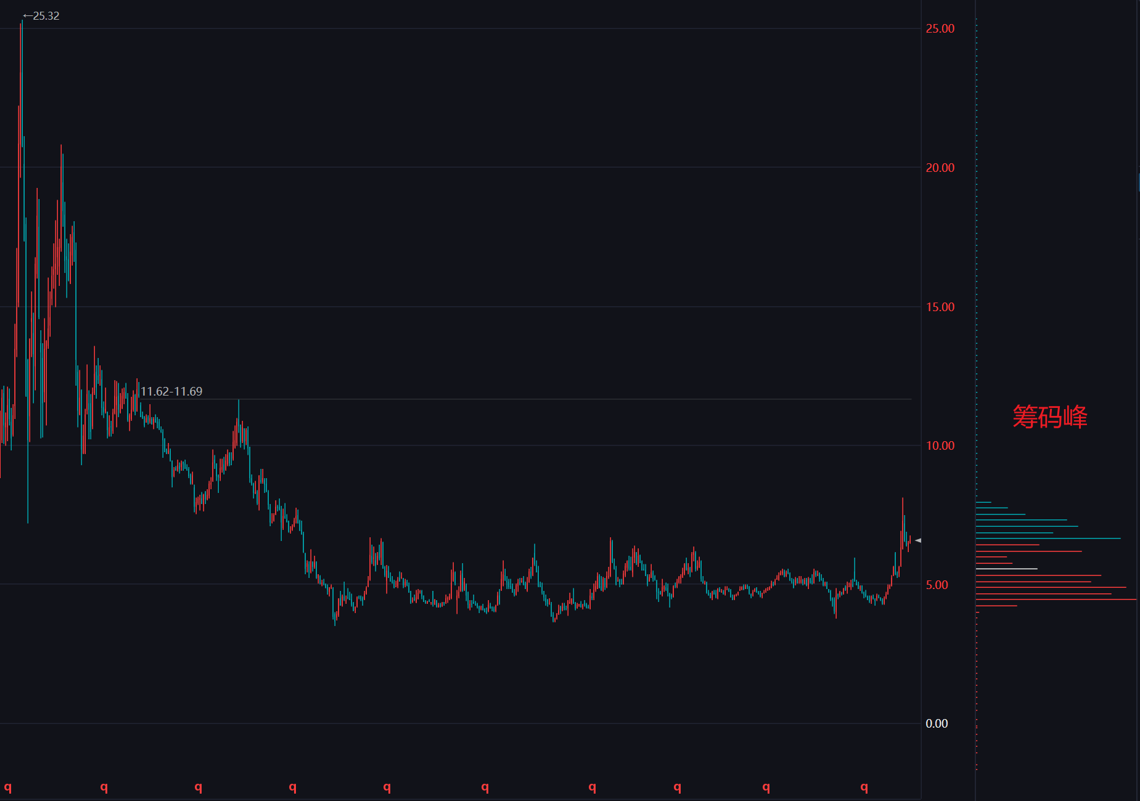The image size is (1140, 801).
Task: Click the 10.00 price axis label
Action: (x=940, y=445)
